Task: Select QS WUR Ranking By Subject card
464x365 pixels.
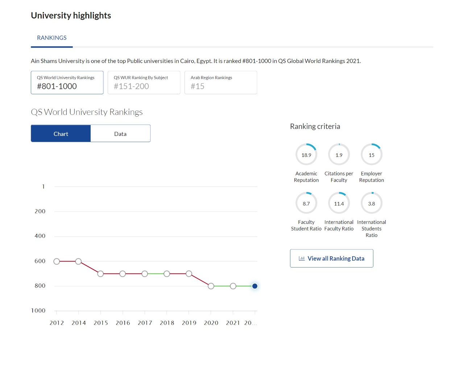Action: click(144, 83)
